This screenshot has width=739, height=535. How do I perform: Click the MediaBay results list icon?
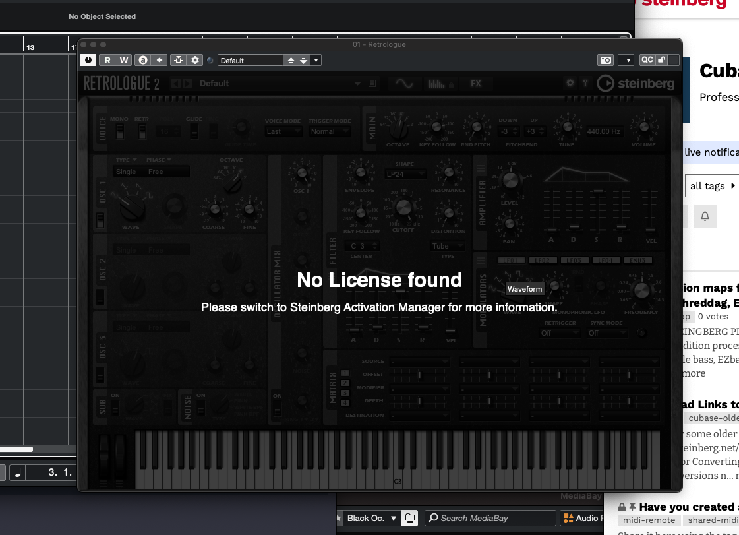(410, 518)
